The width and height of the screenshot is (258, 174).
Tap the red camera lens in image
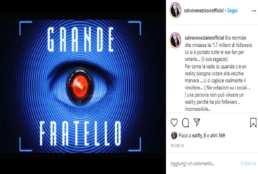point(80,86)
